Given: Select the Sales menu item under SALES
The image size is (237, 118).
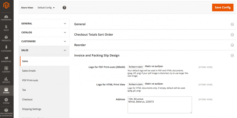Looking at the screenshot, I should click(45, 61).
